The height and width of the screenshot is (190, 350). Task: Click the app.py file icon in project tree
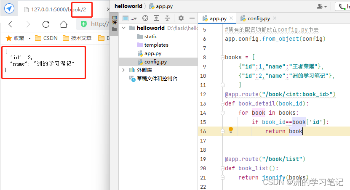(140, 53)
